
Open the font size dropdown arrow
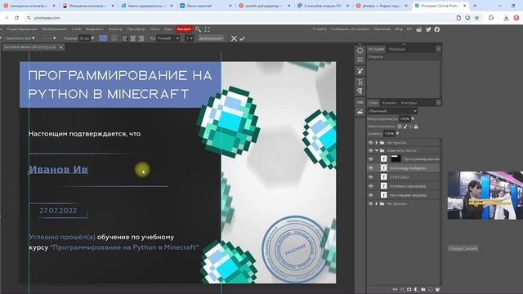coord(92,38)
